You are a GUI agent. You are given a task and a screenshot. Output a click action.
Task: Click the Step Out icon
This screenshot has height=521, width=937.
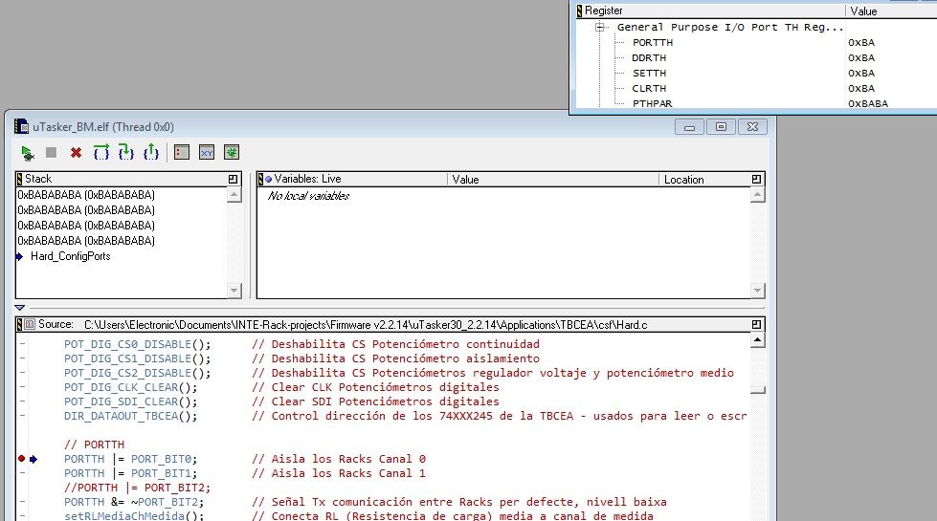pos(151,153)
